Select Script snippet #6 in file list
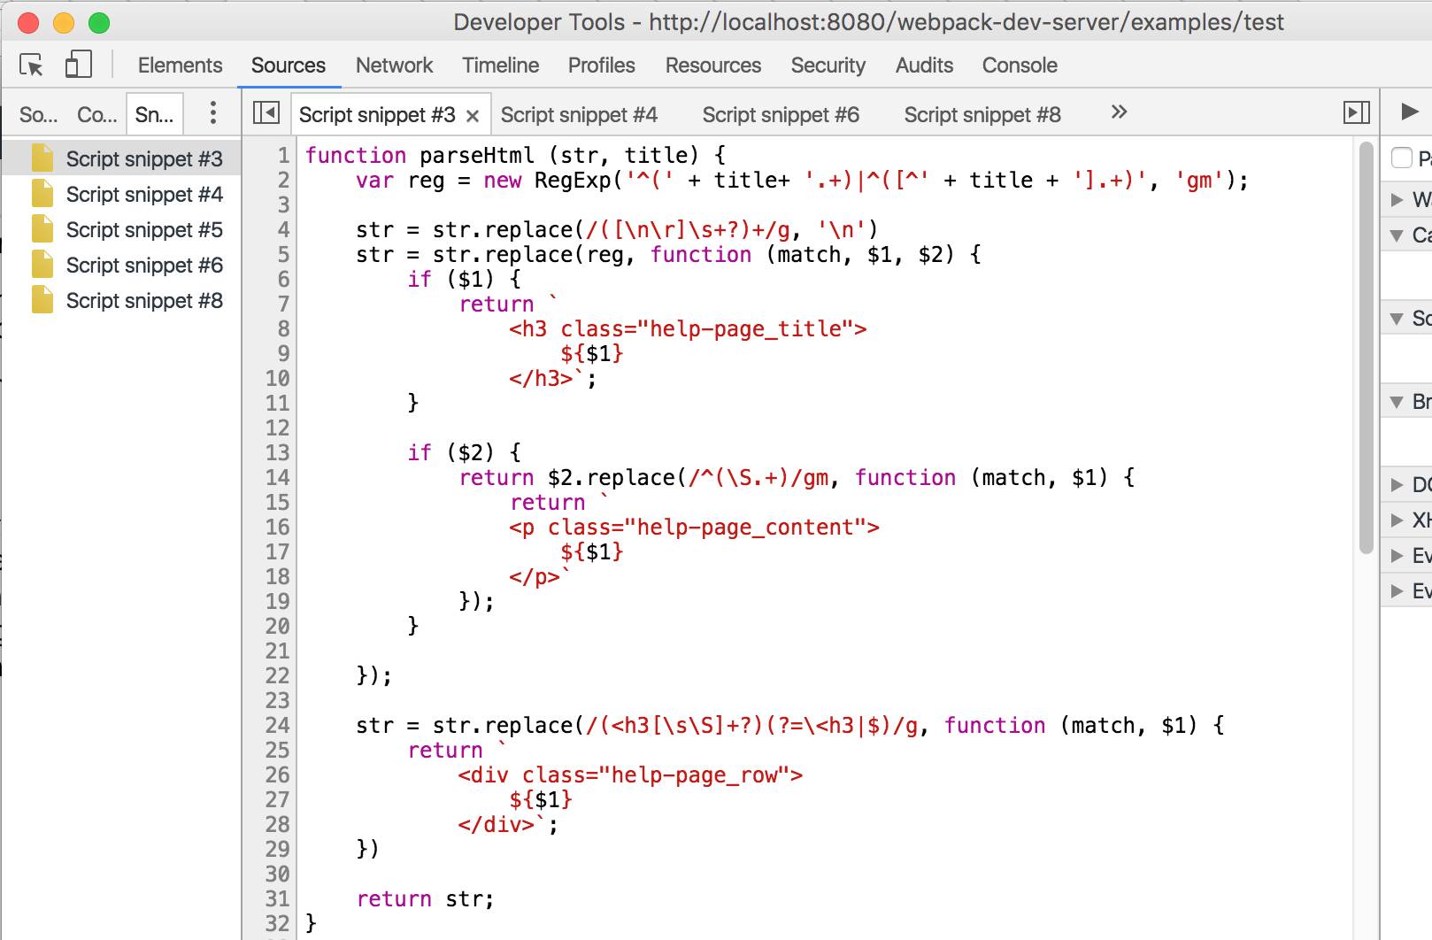 (x=122, y=265)
